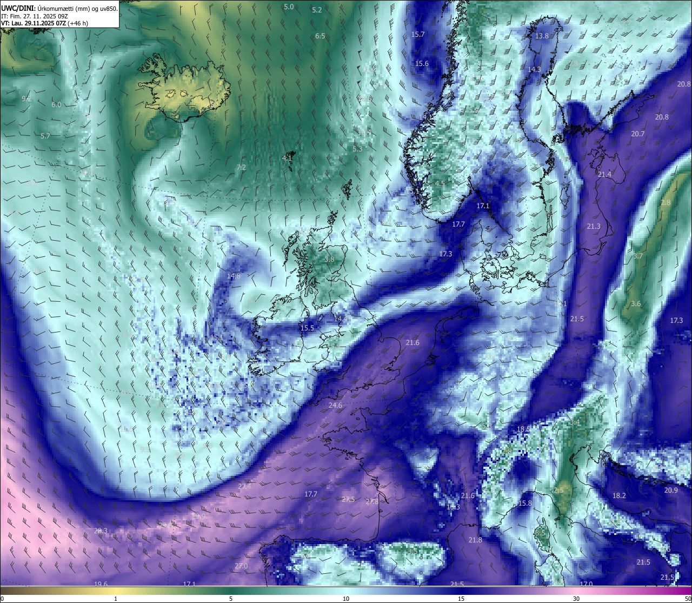Screen dimensions: 692x603
Task: Click the UWC/DINI title line
Action: coord(59,8)
